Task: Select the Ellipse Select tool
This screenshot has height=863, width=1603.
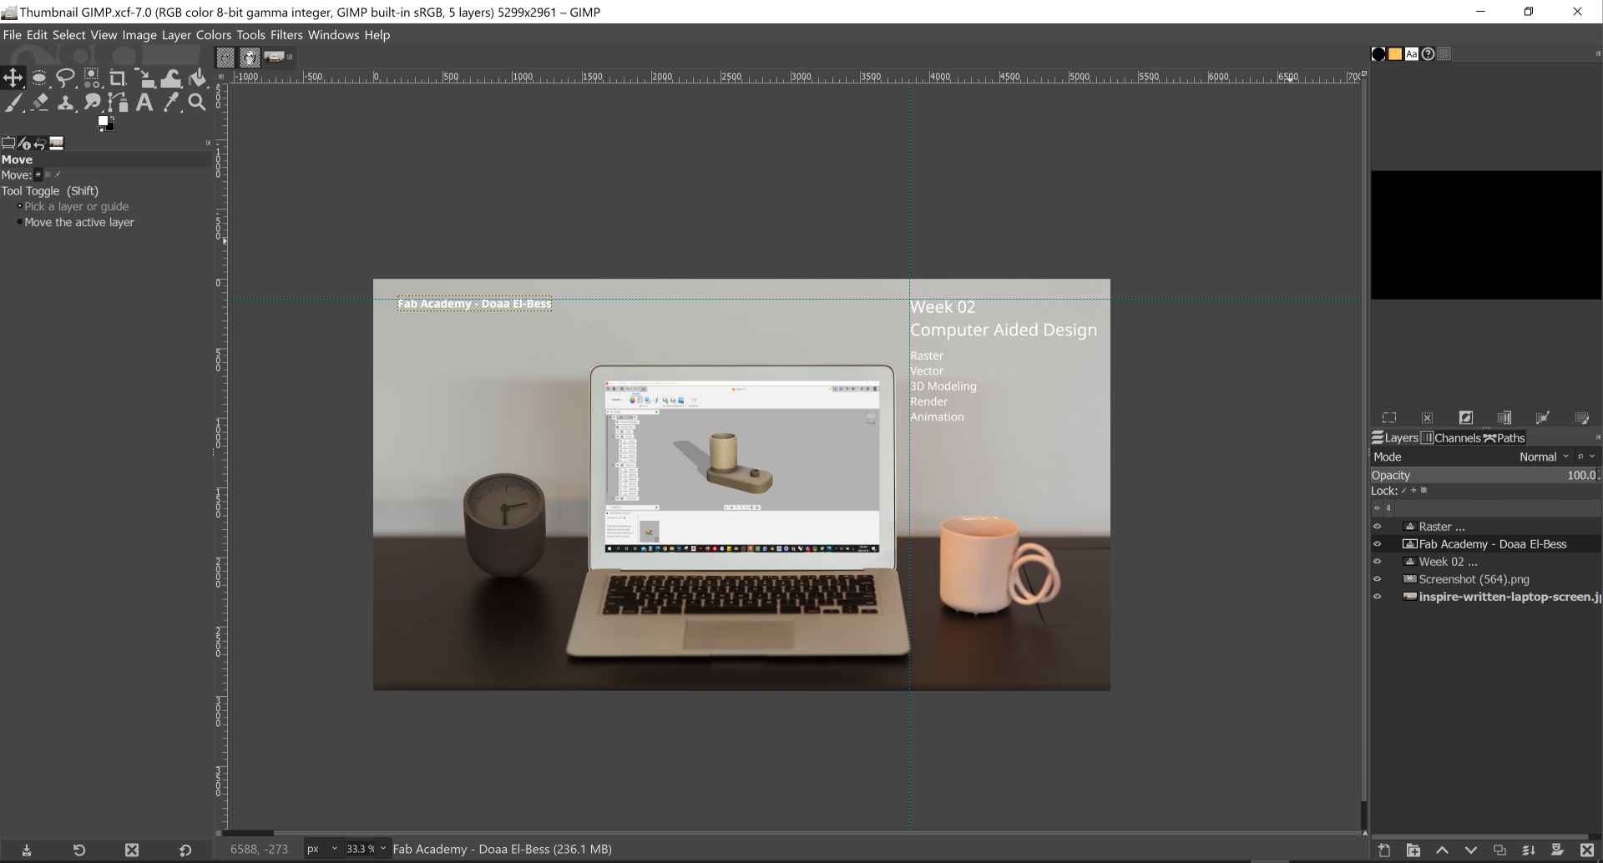Action: (x=39, y=78)
